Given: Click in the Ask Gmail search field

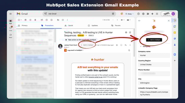Looking at the screenshot, I should coord(79,14).
